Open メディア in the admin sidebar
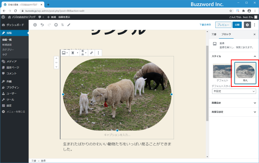259x163 pixels. tap(11, 61)
